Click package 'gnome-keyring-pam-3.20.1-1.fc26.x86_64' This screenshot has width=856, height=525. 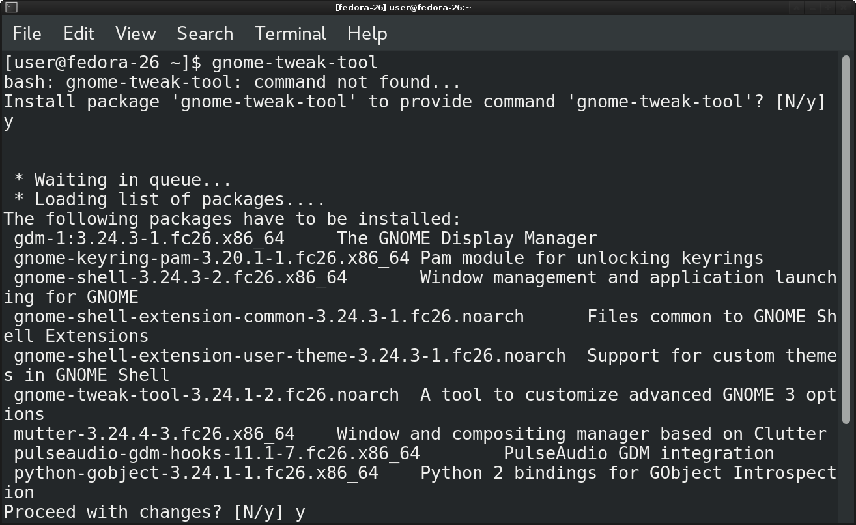pyautogui.click(x=212, y=258)
